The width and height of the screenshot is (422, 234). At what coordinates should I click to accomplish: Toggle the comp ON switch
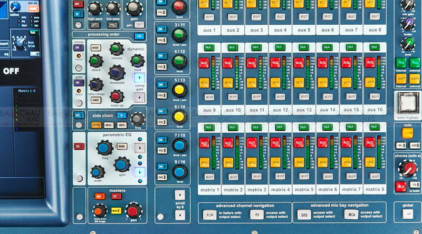tap(79, 47)
